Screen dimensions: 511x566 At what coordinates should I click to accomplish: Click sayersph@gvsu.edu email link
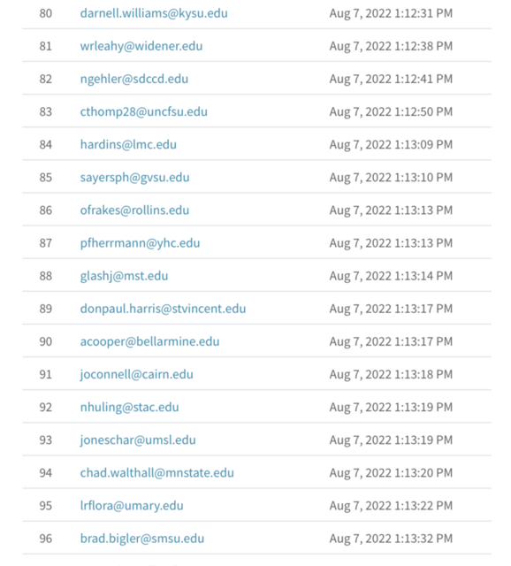tap(134, 178)
